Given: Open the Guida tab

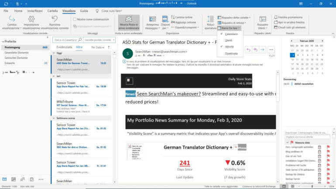Looking at the screenshot, I should pos(84,11).
